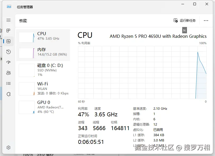Click the disk mini graph thumbnail

coord(27,70)
